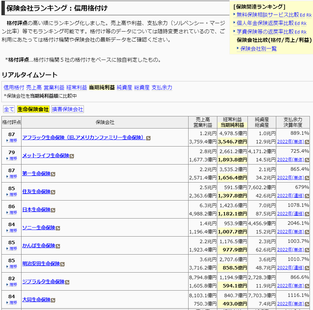Sort by 支払余力
The width and height of the screenshot is (313, 310).
pyautogui.click(x=162, y=87)
